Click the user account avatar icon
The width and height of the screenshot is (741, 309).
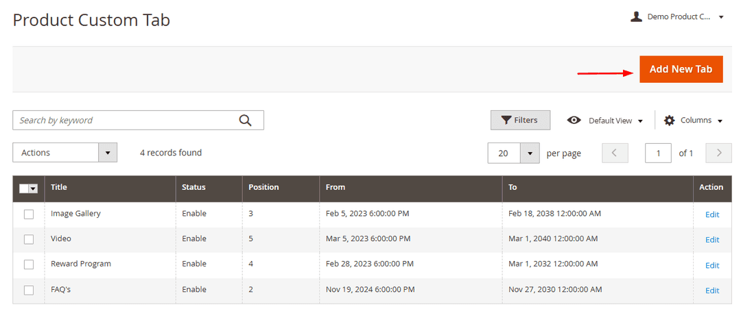pyautogui.click(x=636, y=16)
